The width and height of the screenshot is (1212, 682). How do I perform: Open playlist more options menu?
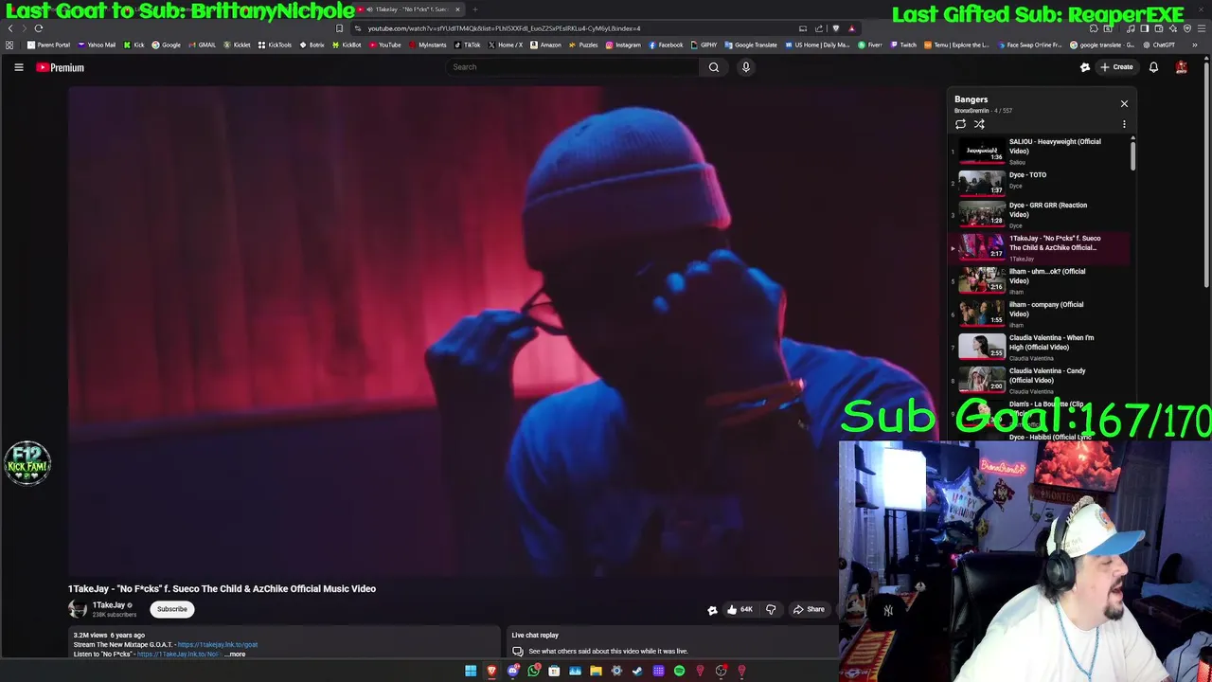(1124, 124)
